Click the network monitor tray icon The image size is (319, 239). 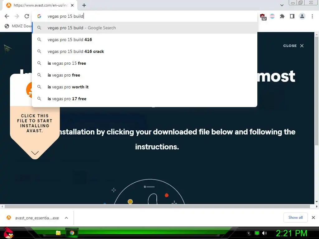(x=257, y=233)
